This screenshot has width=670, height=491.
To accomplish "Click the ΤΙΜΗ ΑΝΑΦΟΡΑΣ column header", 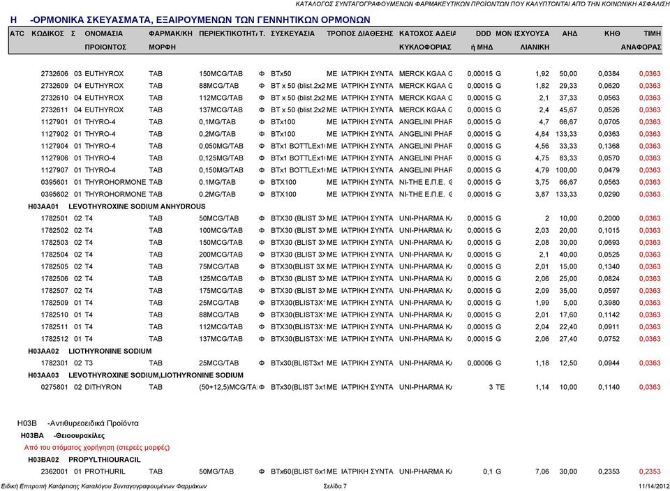I will click(x=641, y=40).
